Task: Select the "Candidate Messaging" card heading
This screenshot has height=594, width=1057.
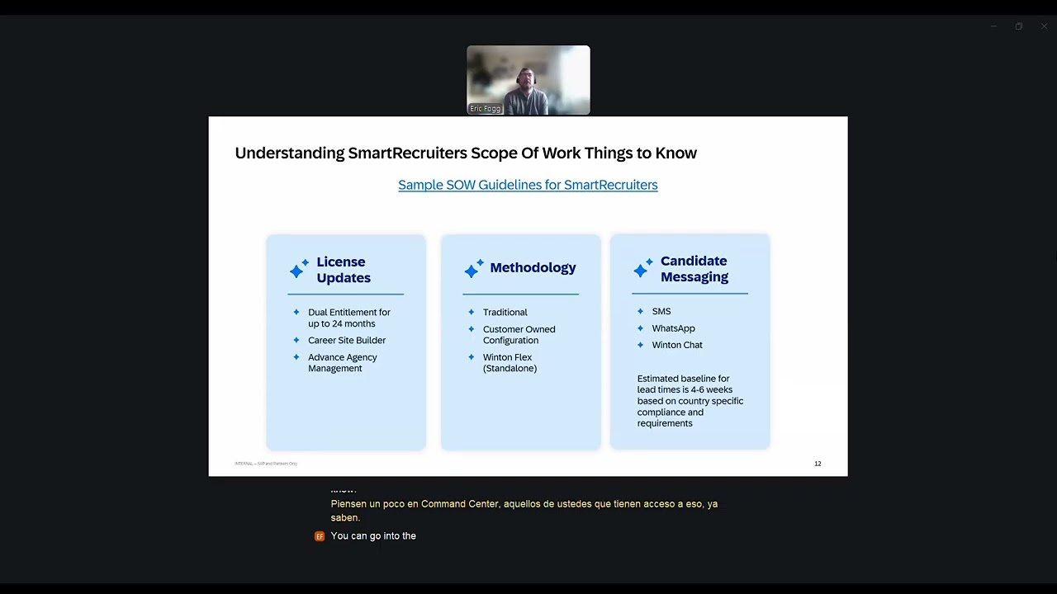Action: [x=694, y=269]
